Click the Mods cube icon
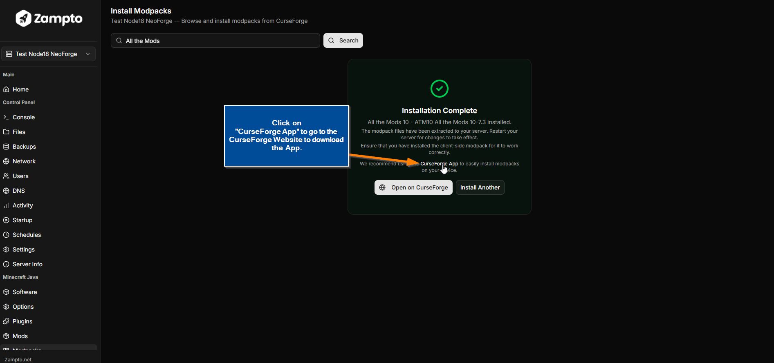774x363 pixels. [6, 336]
